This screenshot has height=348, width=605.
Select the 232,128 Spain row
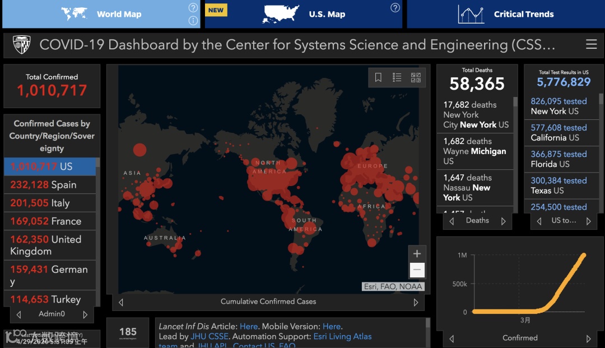[x=50, y=185]
